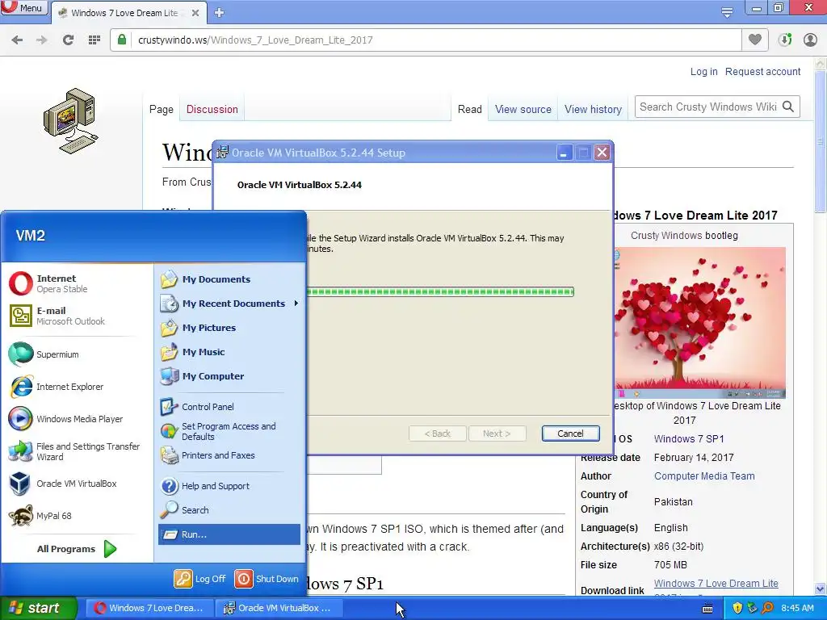Click the on-screen keyboard tray icon
The image size is (827, 620).
pos(707,609)
